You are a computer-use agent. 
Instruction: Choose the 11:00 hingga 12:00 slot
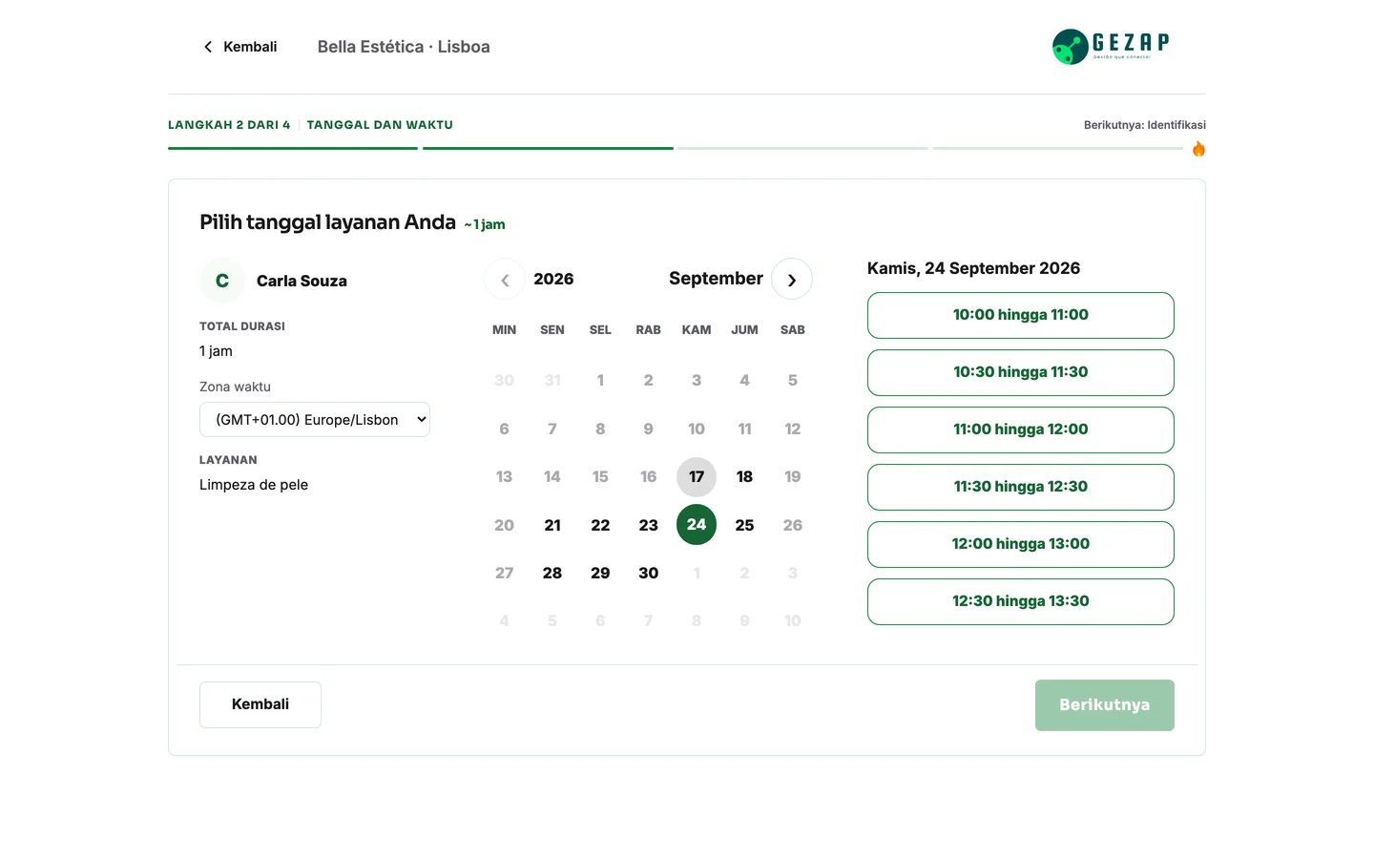1021,429
